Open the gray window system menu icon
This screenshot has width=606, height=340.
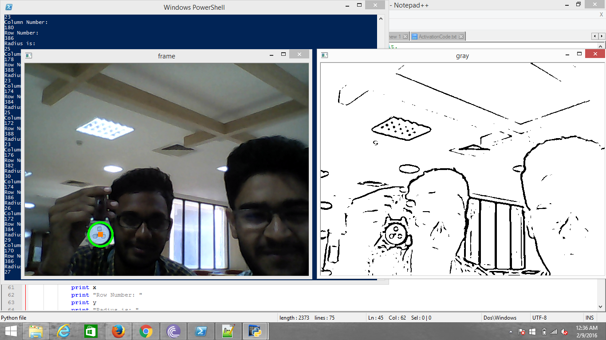tap(324, 54)
